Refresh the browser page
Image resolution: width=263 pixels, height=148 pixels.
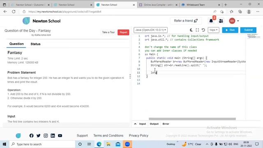click(x=14, y=12)
